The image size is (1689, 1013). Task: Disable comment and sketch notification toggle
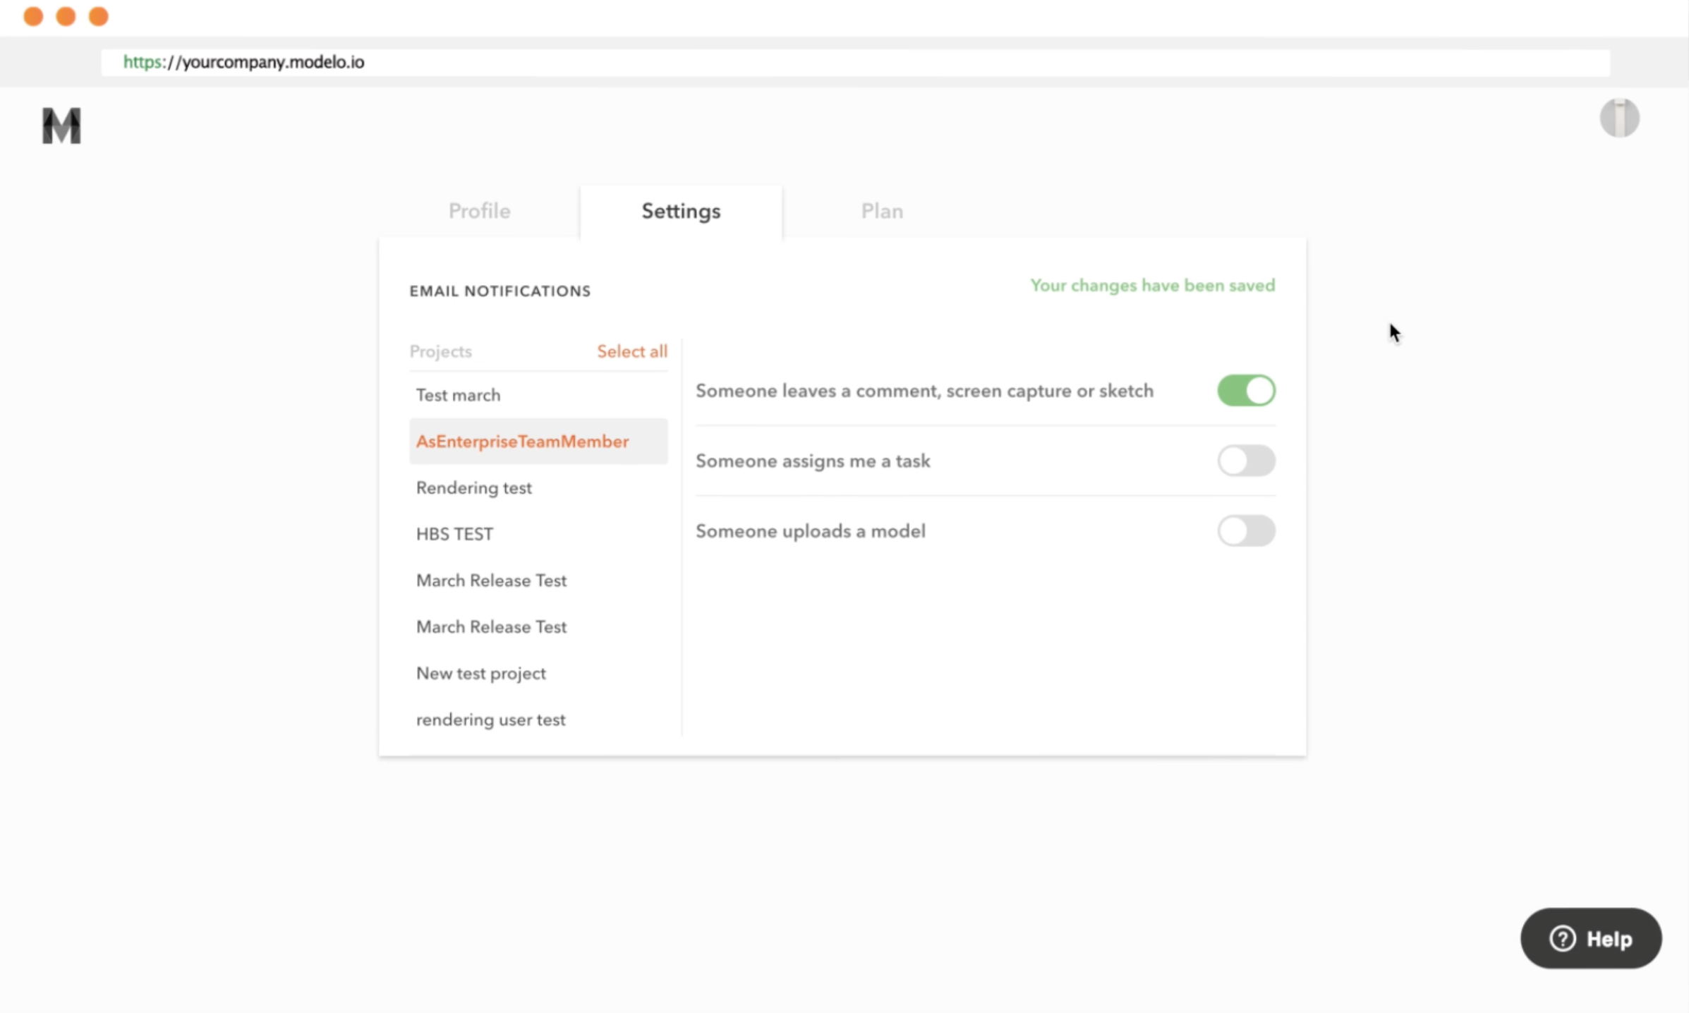1245,390
